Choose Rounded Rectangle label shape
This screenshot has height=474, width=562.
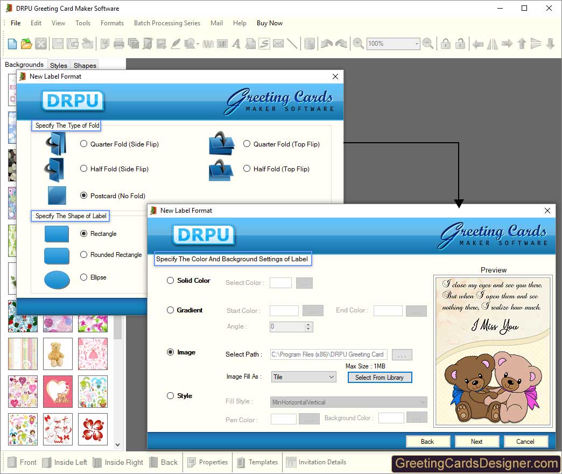(x=83, y=255)
